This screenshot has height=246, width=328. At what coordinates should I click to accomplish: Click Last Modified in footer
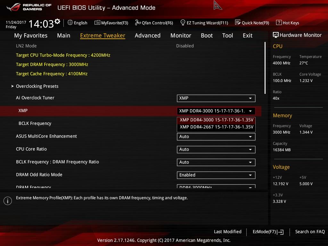pos(228,232)
